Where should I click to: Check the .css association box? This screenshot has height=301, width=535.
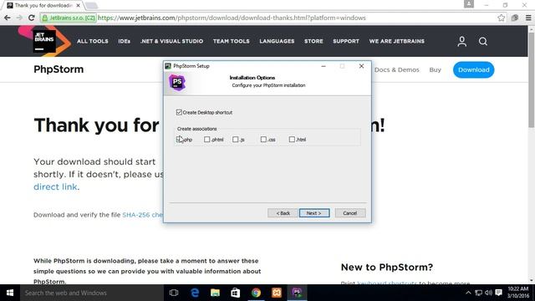(x=263, y=140)
